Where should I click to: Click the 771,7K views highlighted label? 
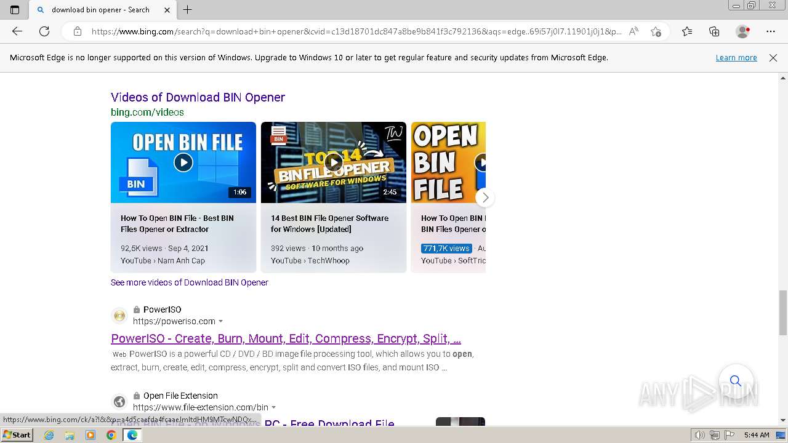tap(446, 248)
